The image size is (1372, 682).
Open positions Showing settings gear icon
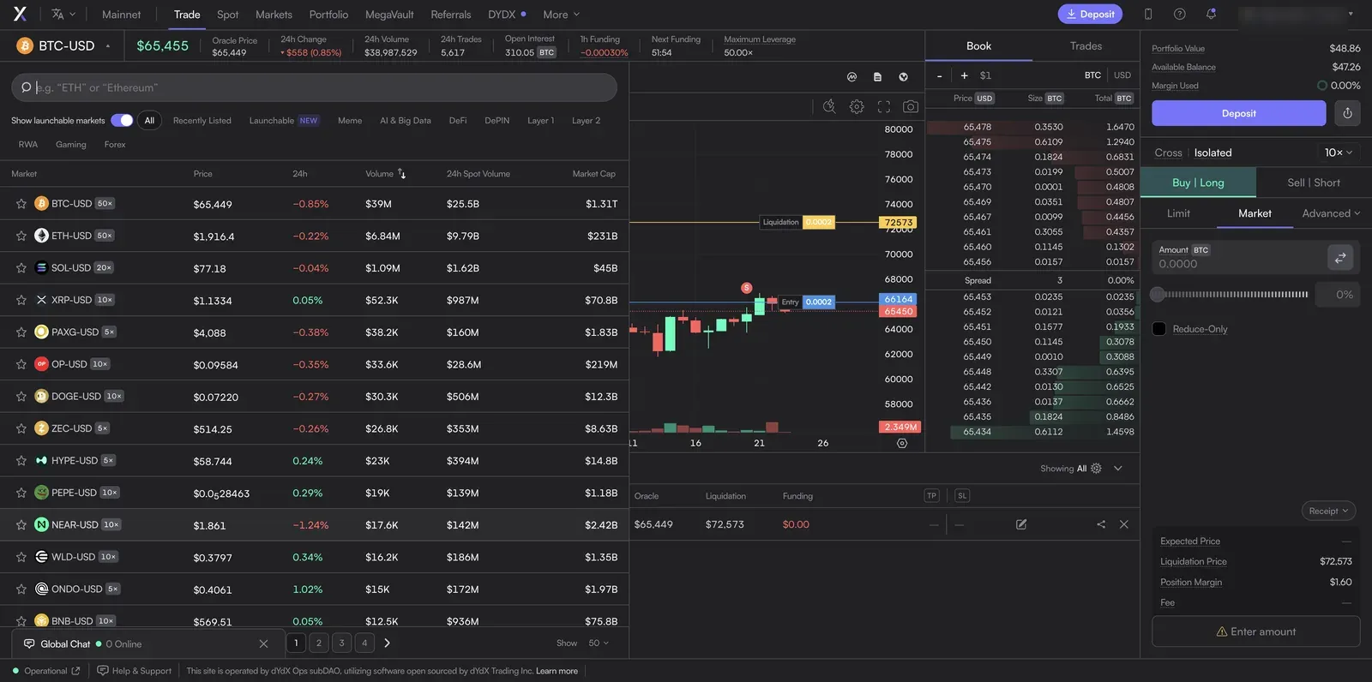pos(1096,469)
